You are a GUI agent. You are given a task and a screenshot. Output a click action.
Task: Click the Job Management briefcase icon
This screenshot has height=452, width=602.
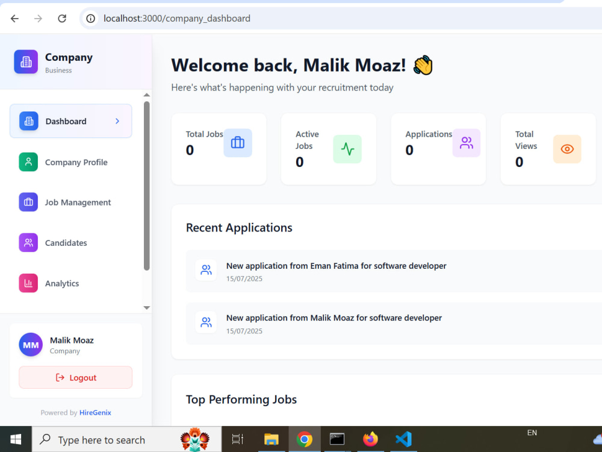point(28,202)
